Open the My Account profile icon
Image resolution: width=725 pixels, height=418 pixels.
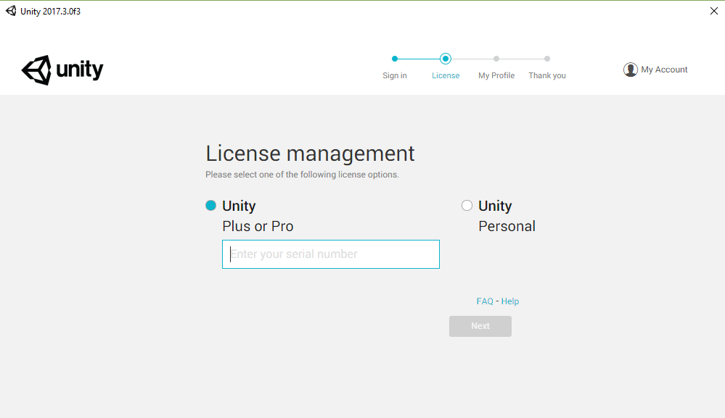coord(630,70)
